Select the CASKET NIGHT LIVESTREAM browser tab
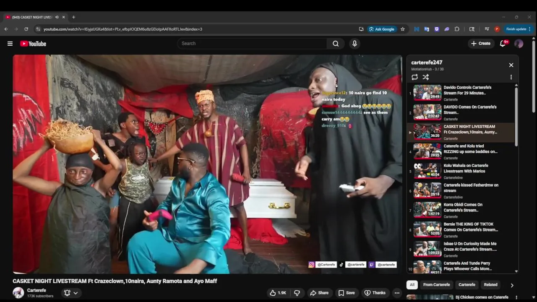 tap(32, 17)
